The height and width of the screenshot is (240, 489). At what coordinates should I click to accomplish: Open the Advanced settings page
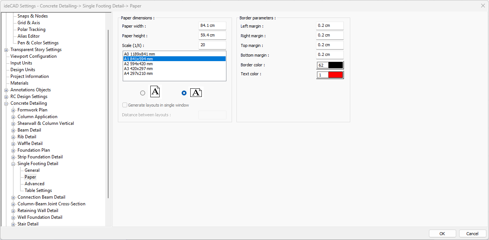point(34,184)
